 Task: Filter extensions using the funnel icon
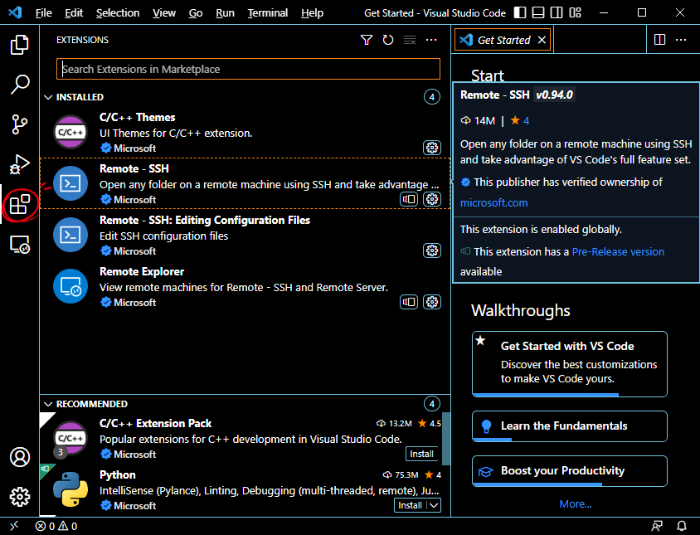pyautogui.click(x=367, y=40)
